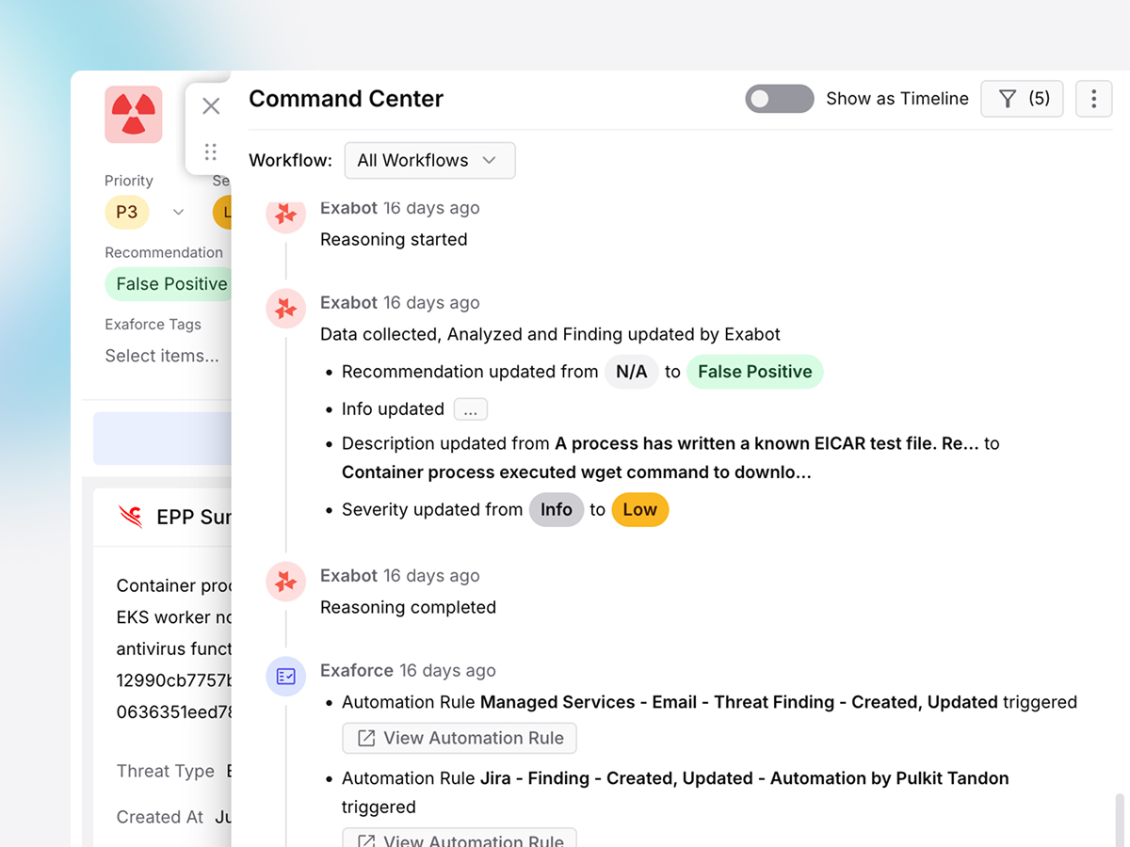Click Exabot avatar beside Reasoning completed
This screenshot has width=1130, height=847.
pyautogui.click(x=285, y=582)
